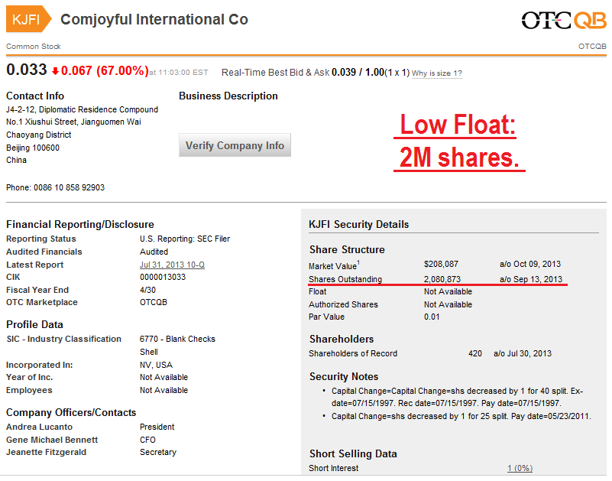Click the red 'Low Float: 2M shares.' annotation
Screen dimensions: 612x481
[459, 142]
